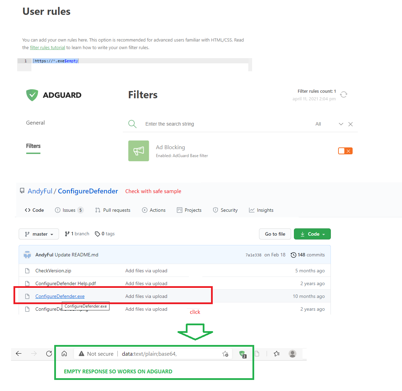Click the ConfigureDefender.exe file link
The image size is (402, 391).
coord(60,296)
